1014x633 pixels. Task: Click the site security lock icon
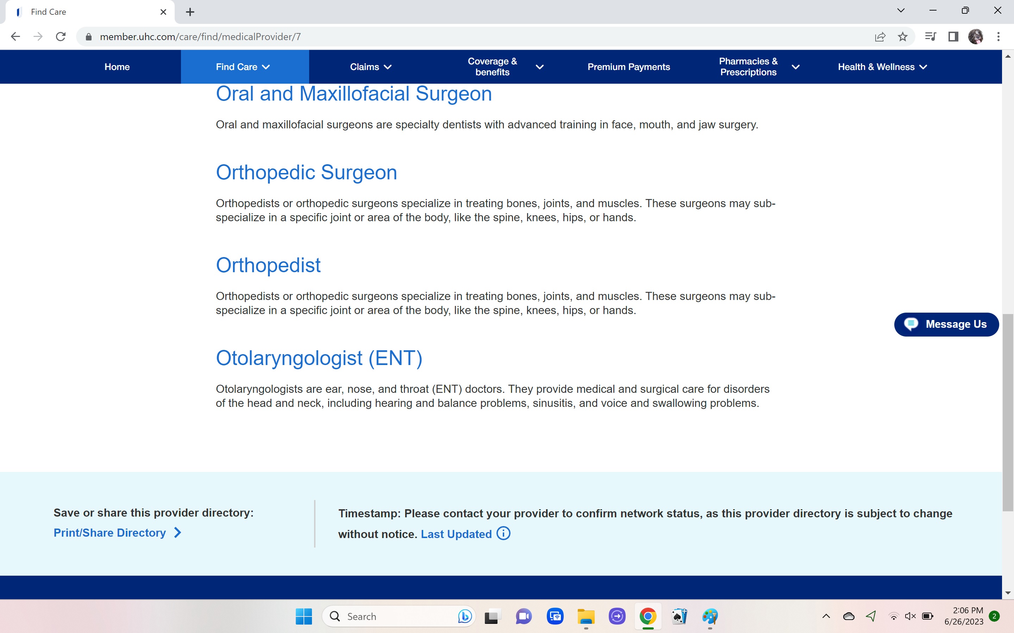88,37
